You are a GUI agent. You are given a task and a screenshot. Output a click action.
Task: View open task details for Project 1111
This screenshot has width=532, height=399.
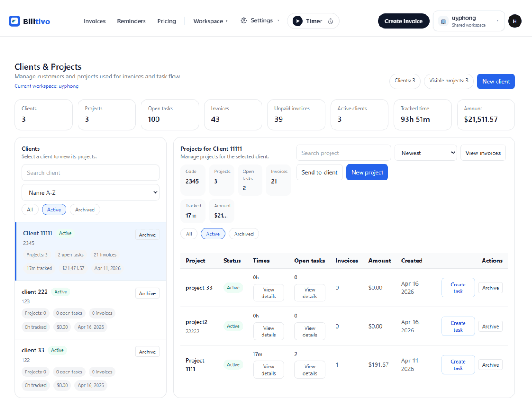pyautogui.click(x=310, y=370)
